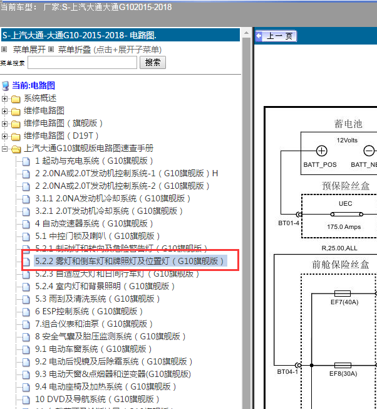Click the 当前:电路图 root link
The width and height of the screenshot is (377, 409).
coord(34,85)
